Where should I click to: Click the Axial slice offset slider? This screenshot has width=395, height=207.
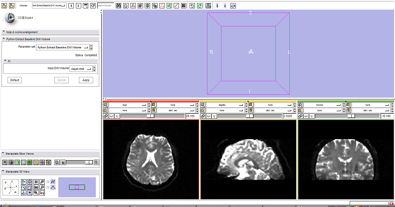click(151, 116)
